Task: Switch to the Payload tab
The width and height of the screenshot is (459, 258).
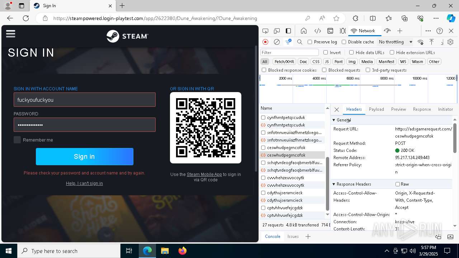Action: click(377, 109)
